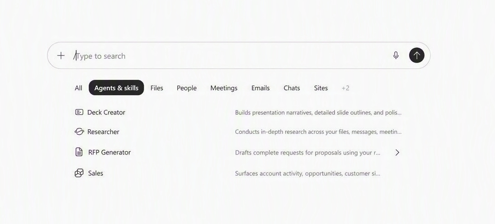495x224 pixels.
Task: Open the Files filter tab
Action: pos(156,88)
